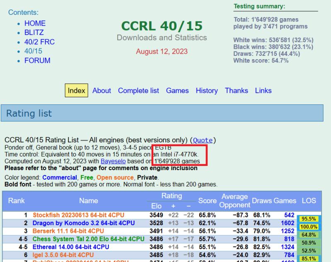
Task: Click the Rank column header
Action: pos(16,201)
